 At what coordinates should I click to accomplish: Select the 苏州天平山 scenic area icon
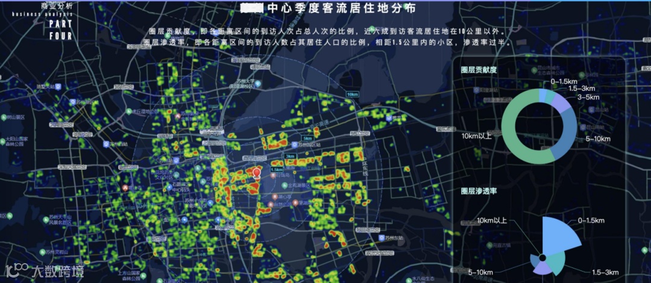click(x=45, y=219)
